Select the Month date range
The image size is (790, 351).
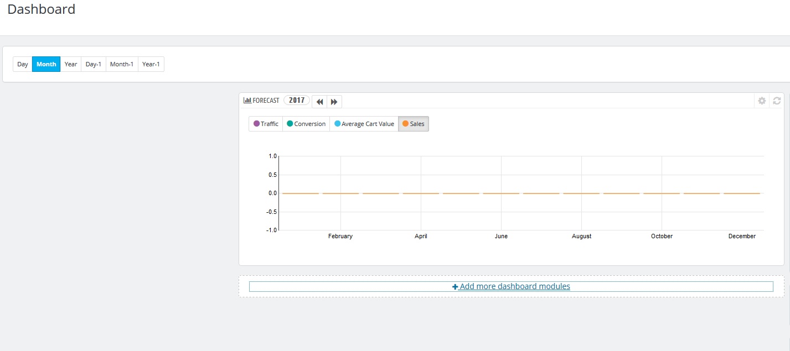click(47, 64)
